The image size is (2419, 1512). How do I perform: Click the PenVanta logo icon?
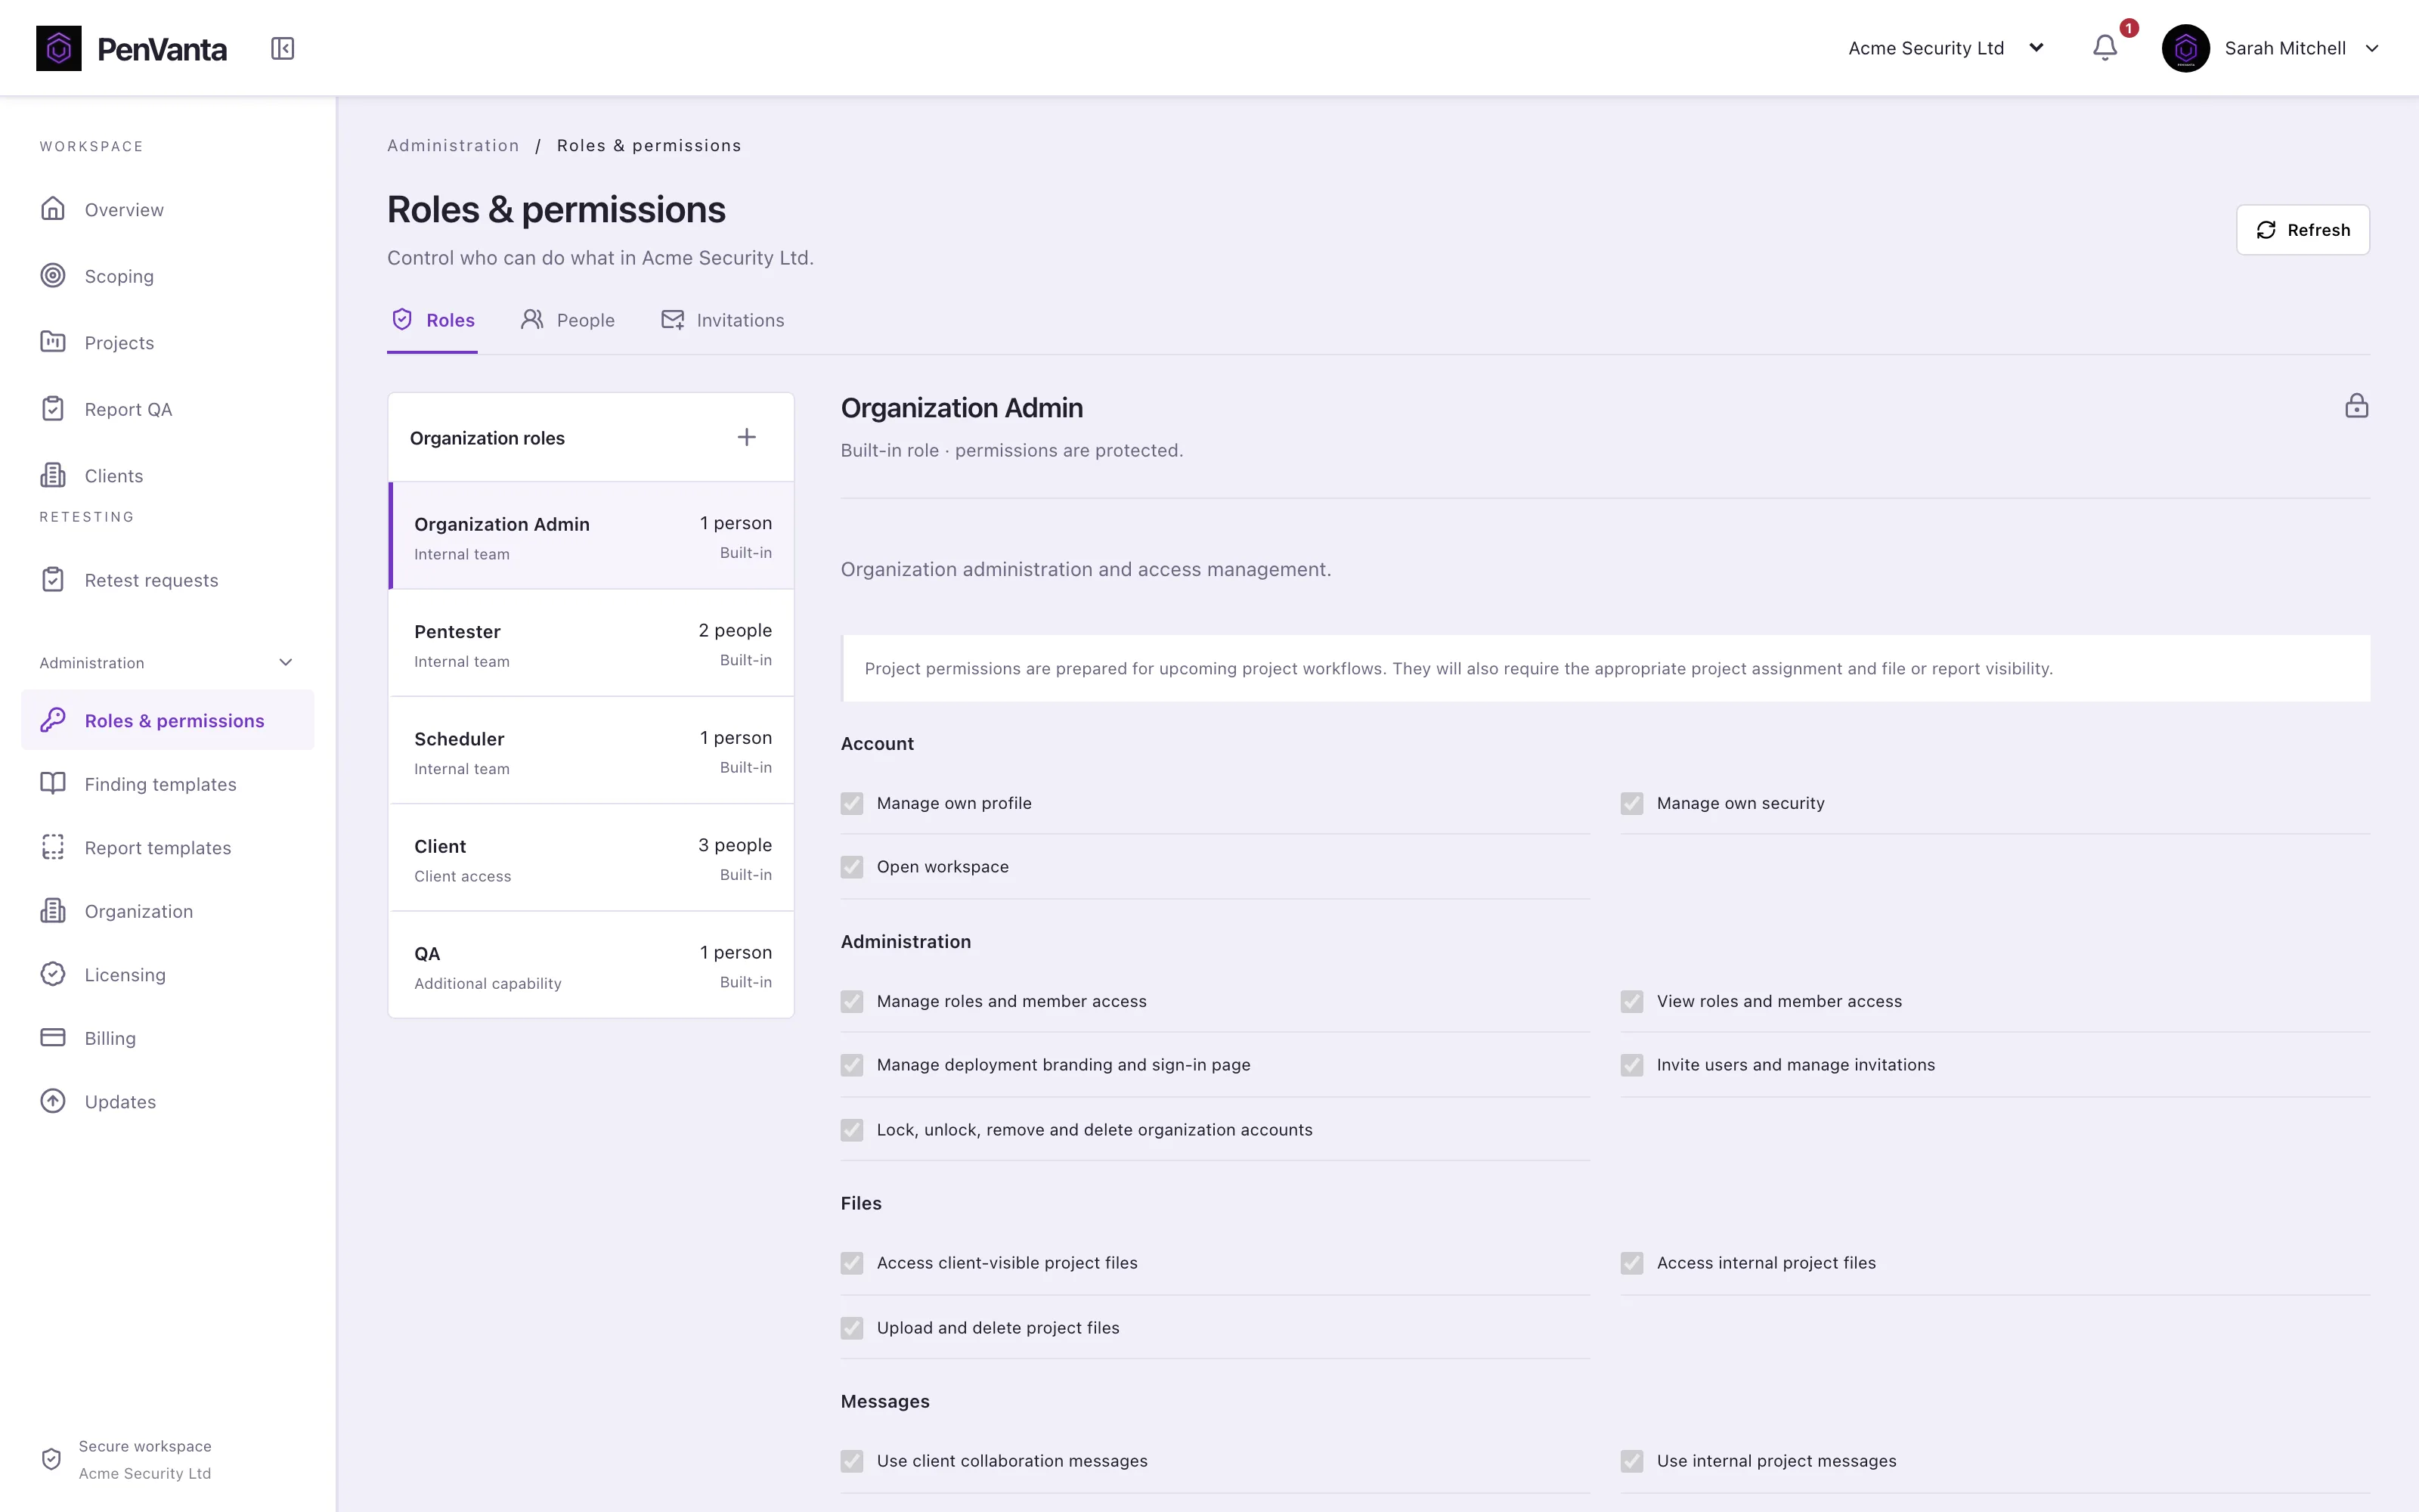tap(59, 48)
